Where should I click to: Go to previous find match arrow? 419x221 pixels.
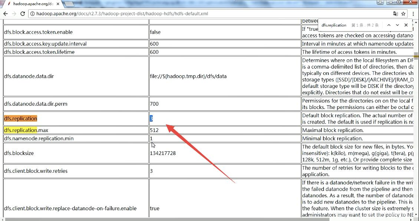click(389, 25)
